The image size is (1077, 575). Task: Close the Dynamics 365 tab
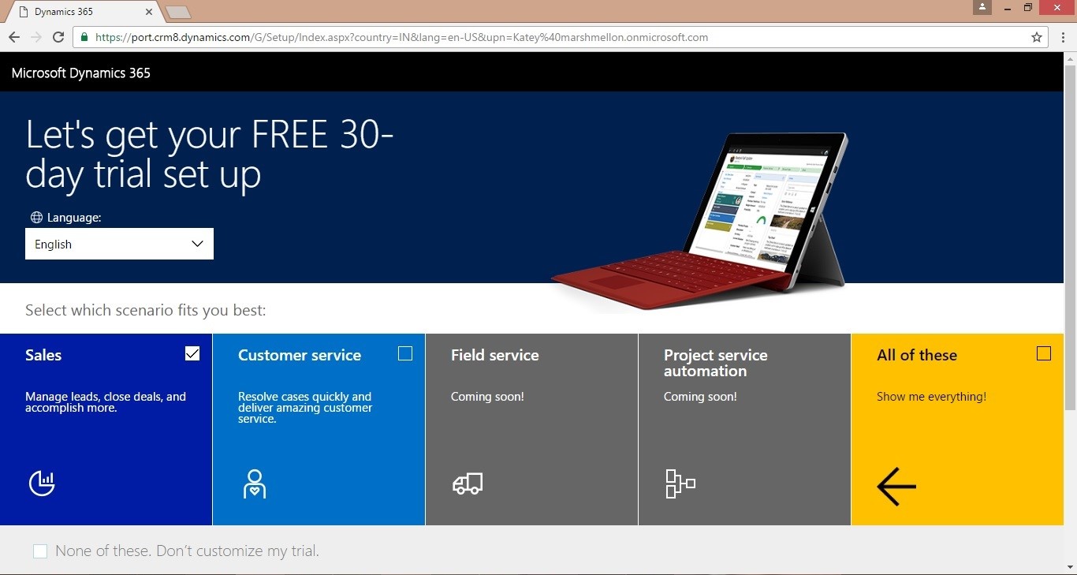[x=150, y=12]
